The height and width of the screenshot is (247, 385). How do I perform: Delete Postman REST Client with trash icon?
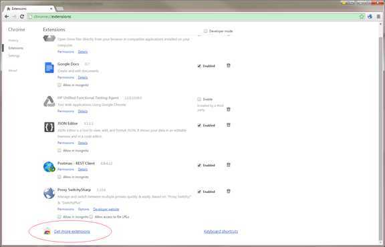(229, 165)
